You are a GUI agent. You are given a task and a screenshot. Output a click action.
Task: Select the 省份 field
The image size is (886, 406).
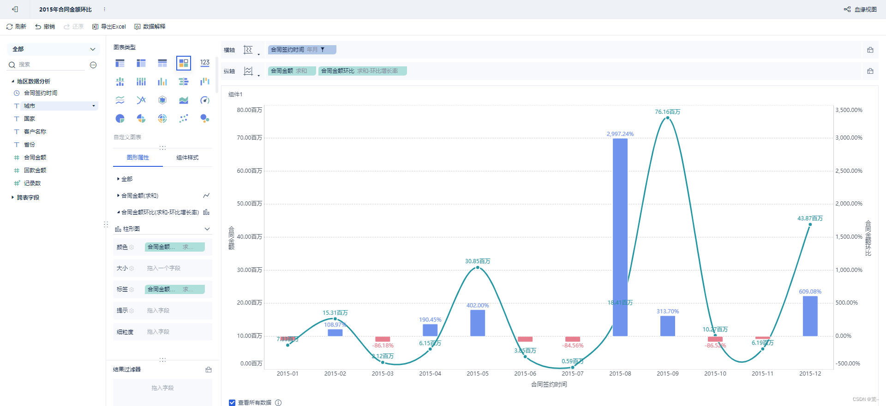point(30,145)
